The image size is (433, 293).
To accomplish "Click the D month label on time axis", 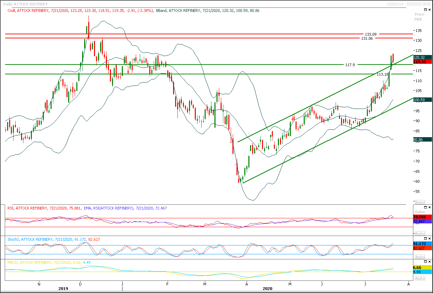I will coord(80,283).
